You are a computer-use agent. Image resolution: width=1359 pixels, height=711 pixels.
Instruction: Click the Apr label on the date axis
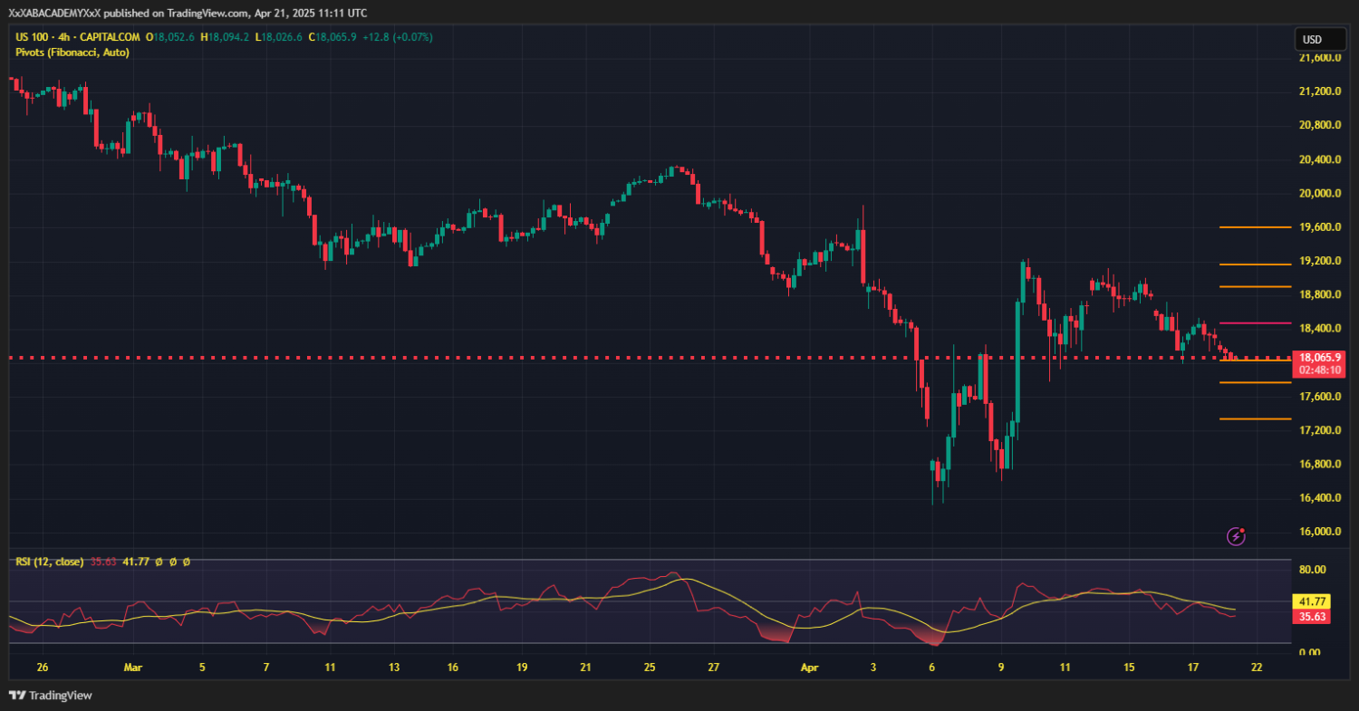click(x=808, y=668)
